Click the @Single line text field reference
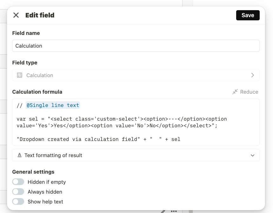The height and width of the screenshot is (213, 273). pyautogui.click(x=53, y=105)
